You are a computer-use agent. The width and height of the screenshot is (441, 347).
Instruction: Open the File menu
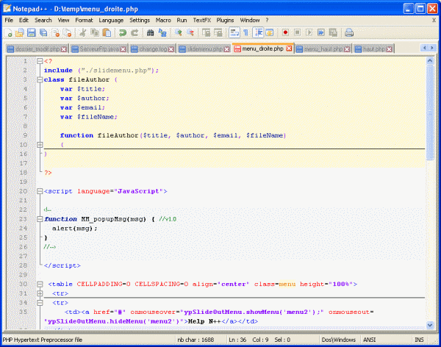click(x=9, y=21)
